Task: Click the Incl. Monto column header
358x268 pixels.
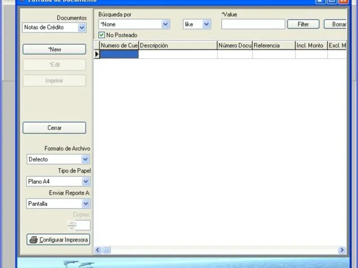Action: click(311, 46)
